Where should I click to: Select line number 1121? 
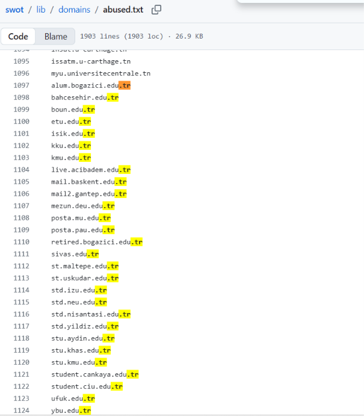(x=22, y=374)
